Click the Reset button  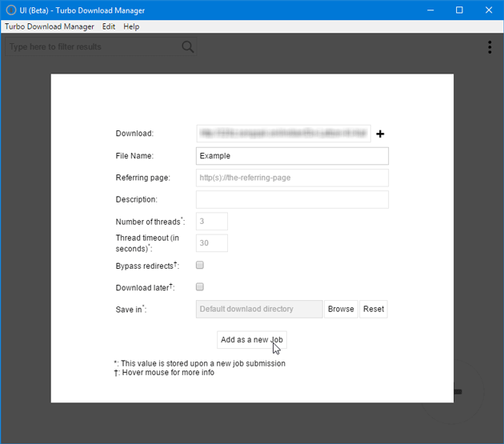click(x=374, y=309)
